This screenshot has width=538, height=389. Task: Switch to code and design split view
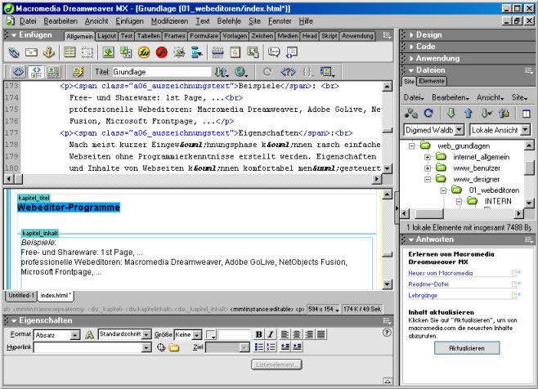click(x=36, y=72)
